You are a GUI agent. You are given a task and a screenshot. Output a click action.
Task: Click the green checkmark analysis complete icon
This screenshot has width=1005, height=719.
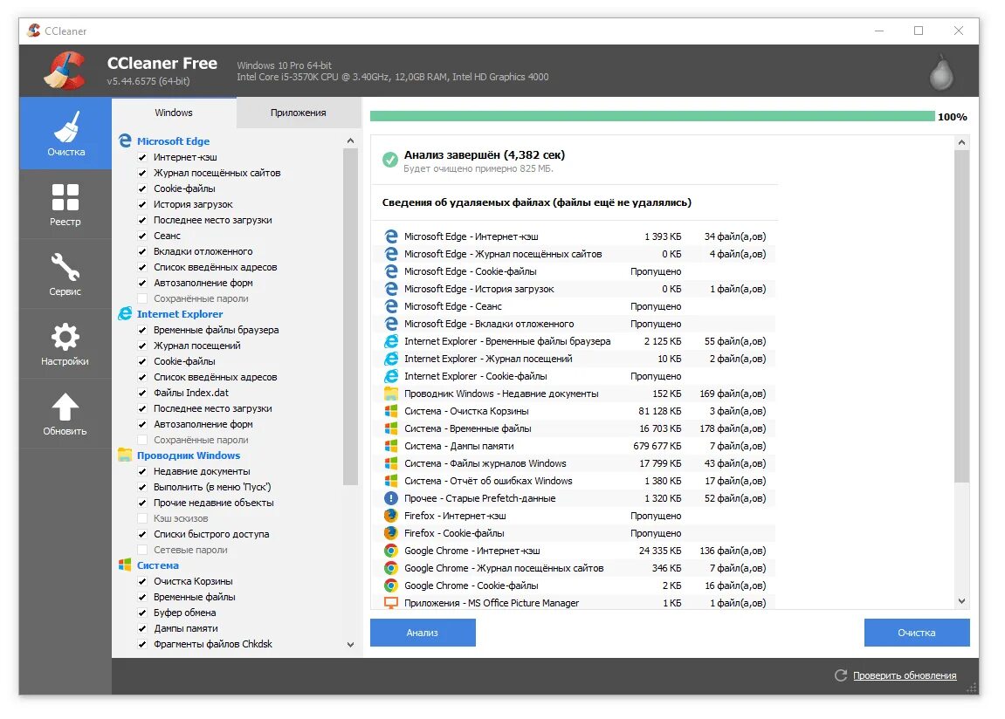[x=389, y=160]
